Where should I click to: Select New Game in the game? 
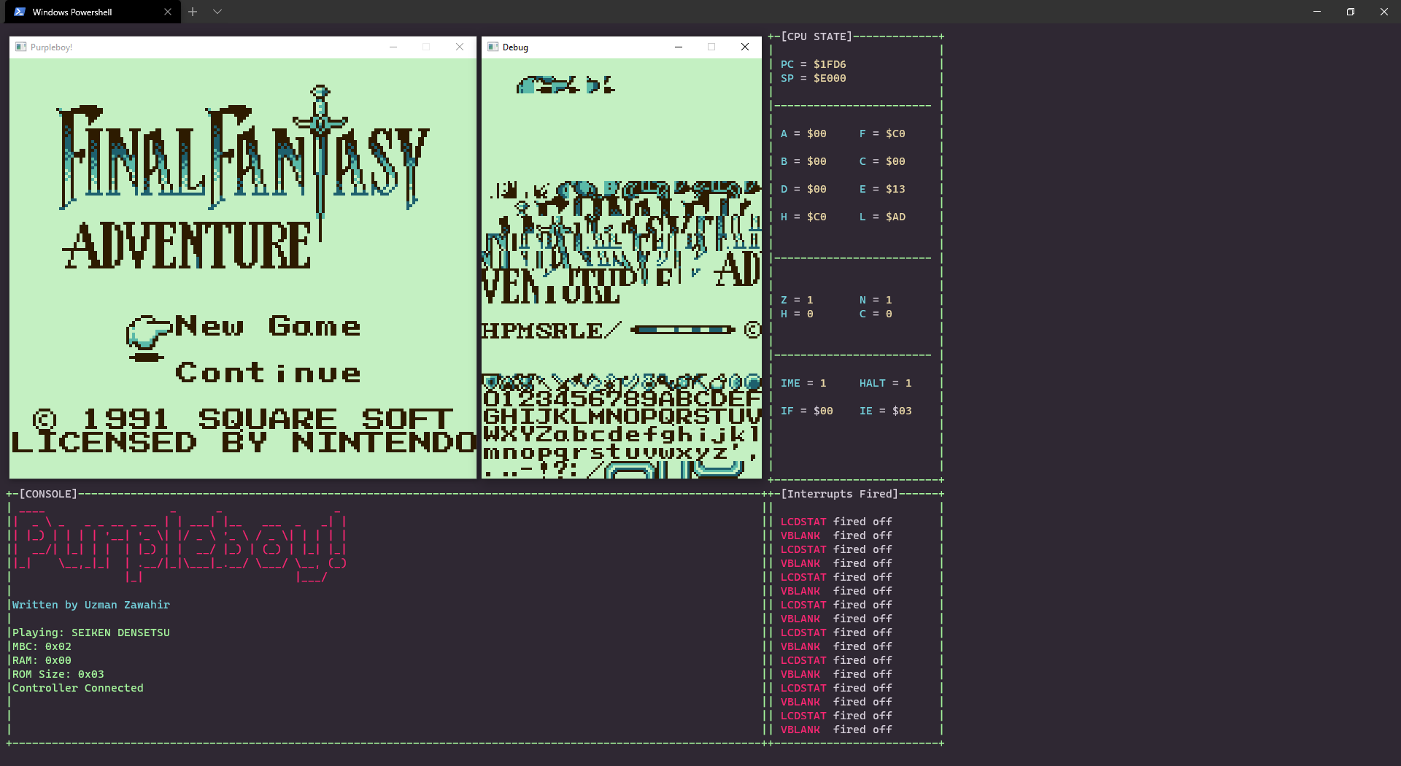tap(268, 325)
